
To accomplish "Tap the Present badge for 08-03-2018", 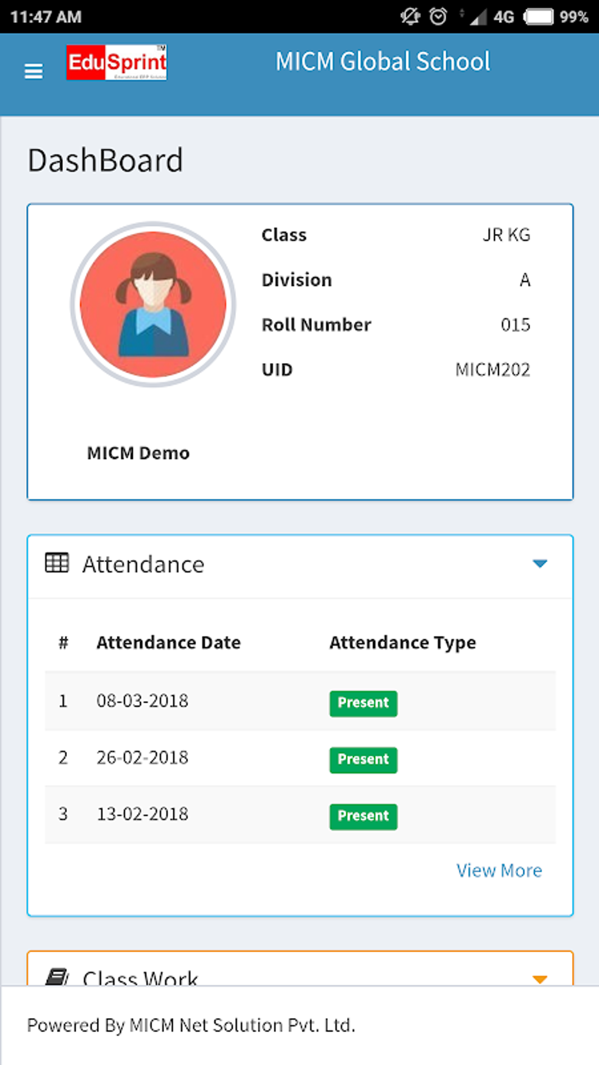I will coord(363,703).
